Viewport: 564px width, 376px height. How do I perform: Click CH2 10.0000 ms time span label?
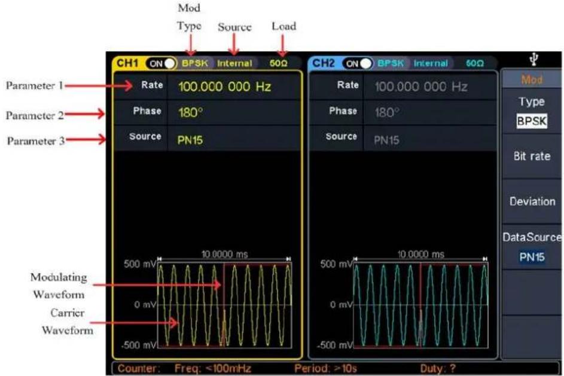click(421, 255)
